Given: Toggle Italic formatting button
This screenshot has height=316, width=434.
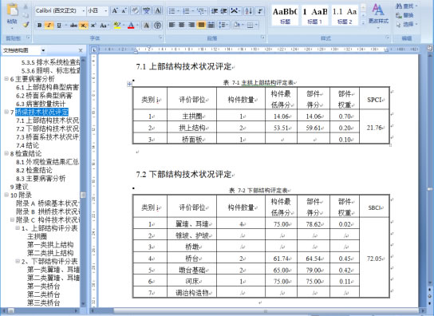Looking at the screenshot, I should (49, 26).
